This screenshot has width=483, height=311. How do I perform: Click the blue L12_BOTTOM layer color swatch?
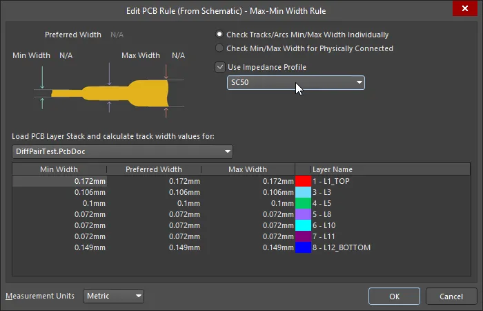303,247
